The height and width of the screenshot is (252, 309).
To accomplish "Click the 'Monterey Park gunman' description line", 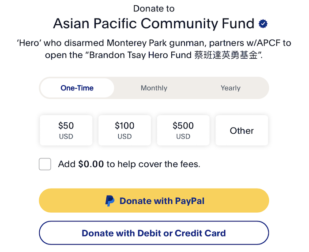I will click(x=154, y=43).
